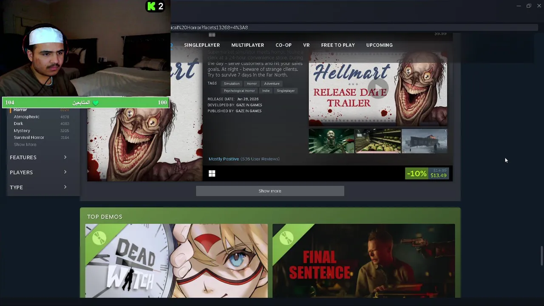This screenshot has width=544, height=306.
Task: Open the Indie tag
Action: [266, 91]
